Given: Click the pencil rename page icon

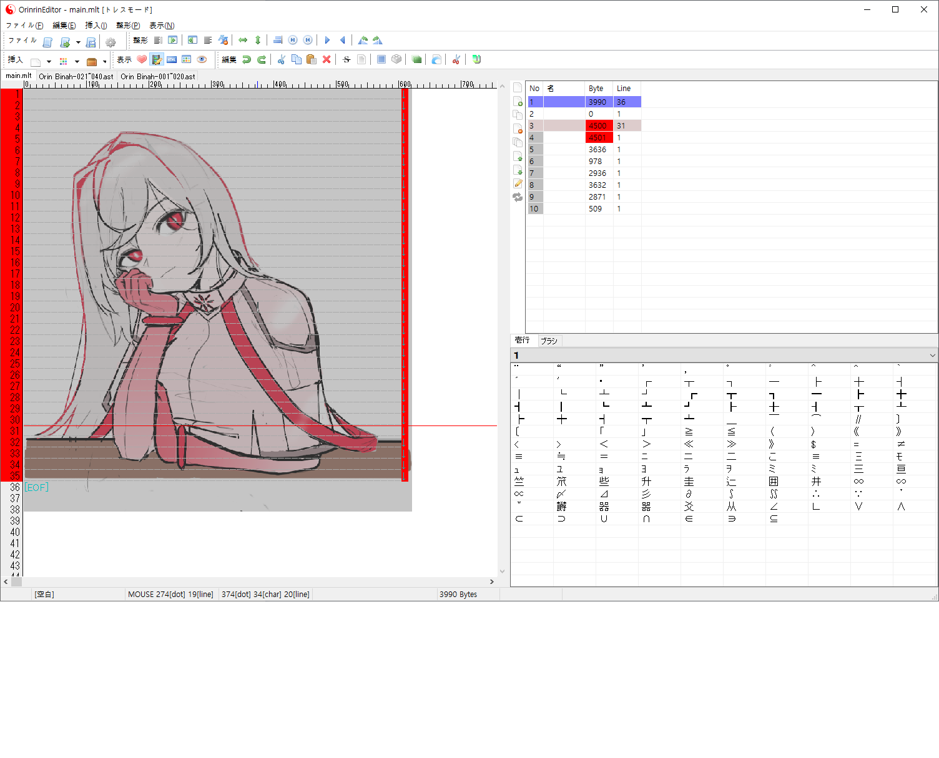Looking at the screenshot, I should pyautogui.click(x=518, y=183).
